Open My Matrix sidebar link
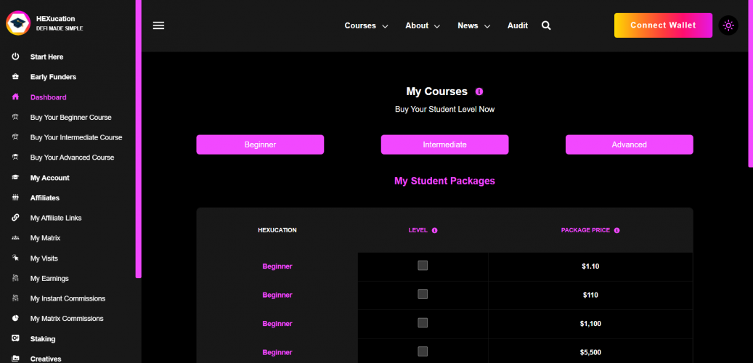Image resolution: width=753 pixels, height=363 pixels. 45,238
